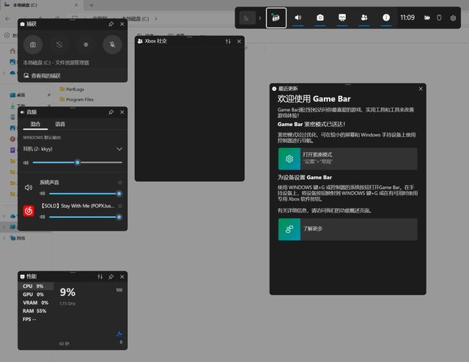
Task: Take a screenshot with the camera button
Action: (32, 45)
